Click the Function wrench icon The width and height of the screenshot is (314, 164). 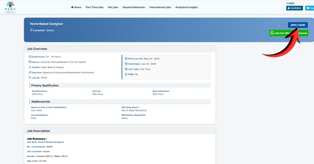pyautogui.click(x=30, y=73)
